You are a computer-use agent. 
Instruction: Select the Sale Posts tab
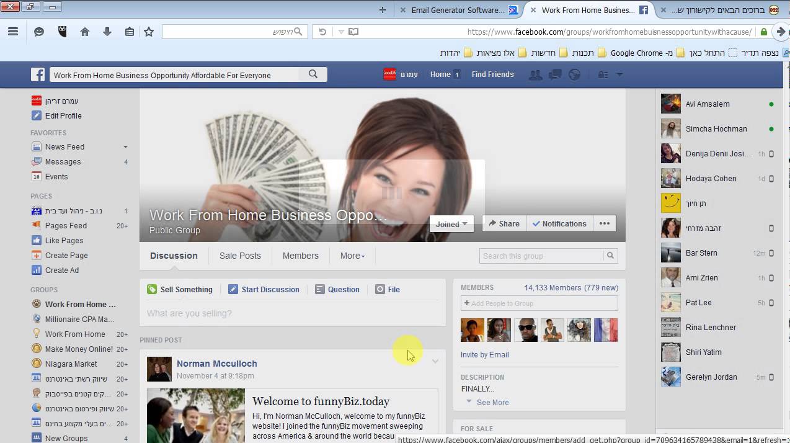pyautogui.click(x=240, y=256)
